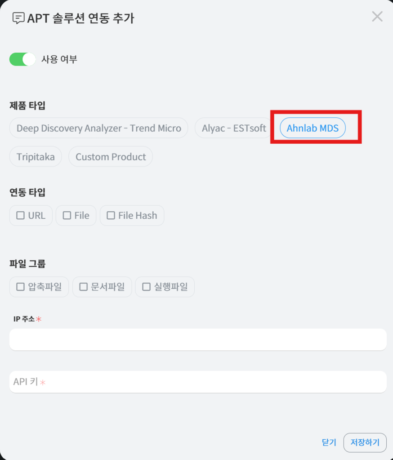This screenshot has width=393, height=460.
Task: Choose the Ahnlab MDS product type
Action: (313, 128)
